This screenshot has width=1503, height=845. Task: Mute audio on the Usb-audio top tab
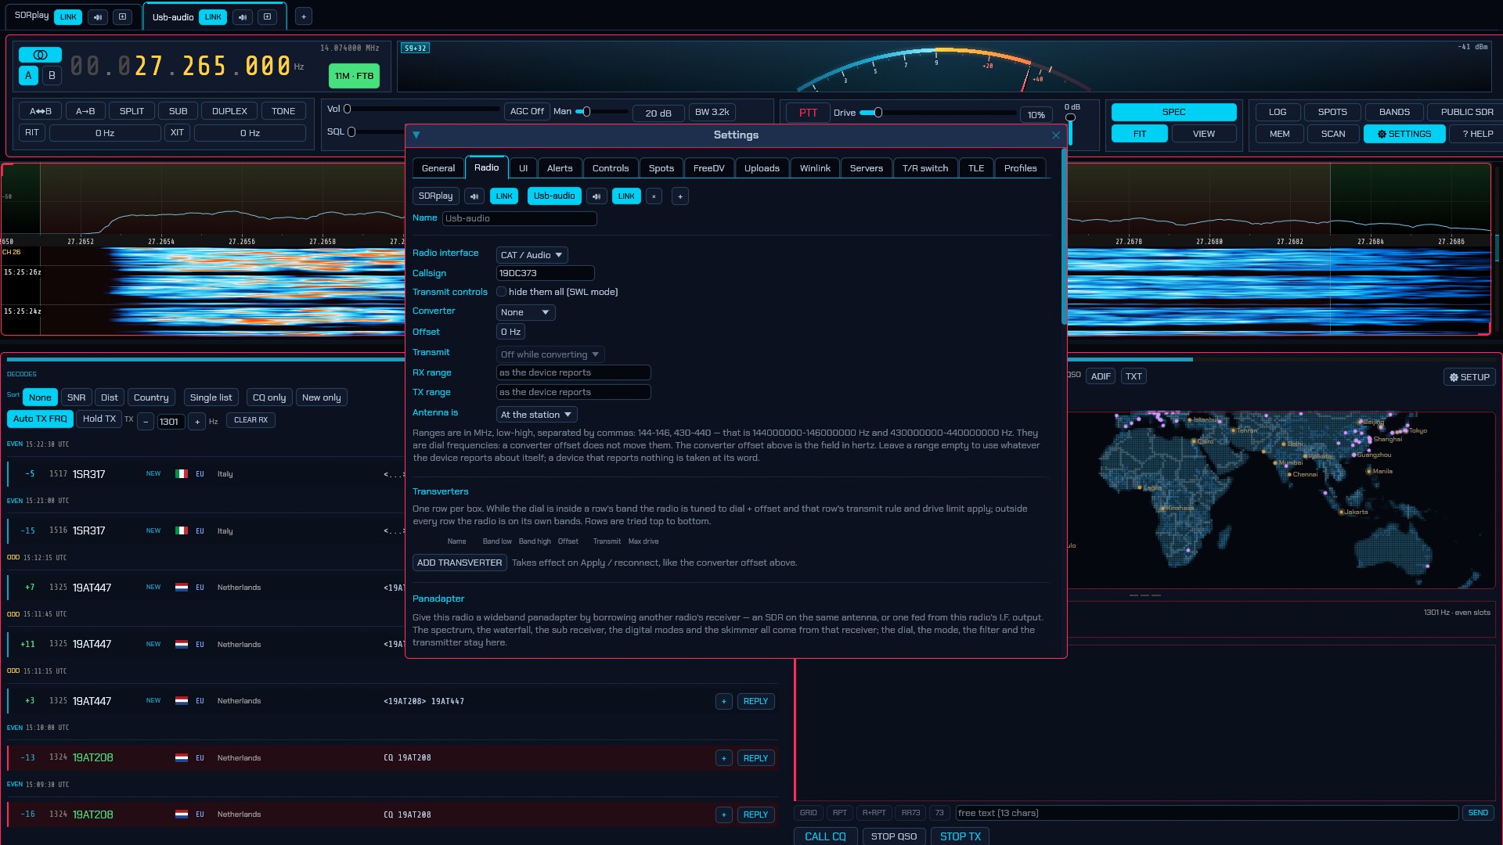pyautogui.click(x=243, y=17)
